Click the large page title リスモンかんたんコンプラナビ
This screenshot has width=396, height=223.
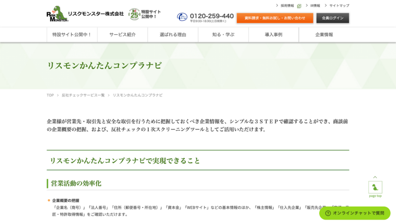click(x=104, y=66)
